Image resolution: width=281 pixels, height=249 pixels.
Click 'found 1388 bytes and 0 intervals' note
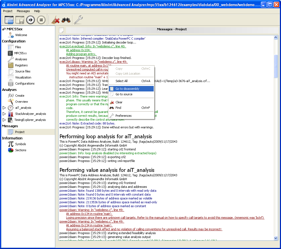(108, 191)
